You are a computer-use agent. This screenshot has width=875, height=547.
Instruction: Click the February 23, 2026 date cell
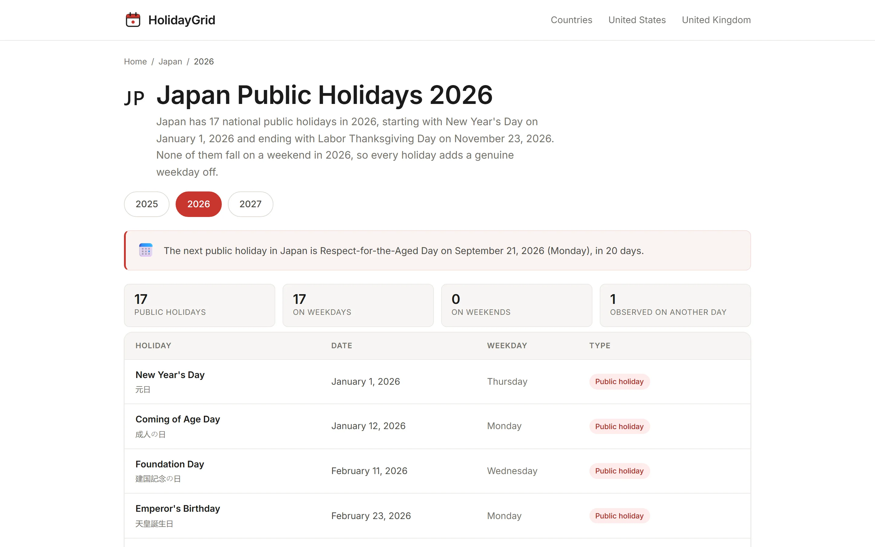(371, 516)
